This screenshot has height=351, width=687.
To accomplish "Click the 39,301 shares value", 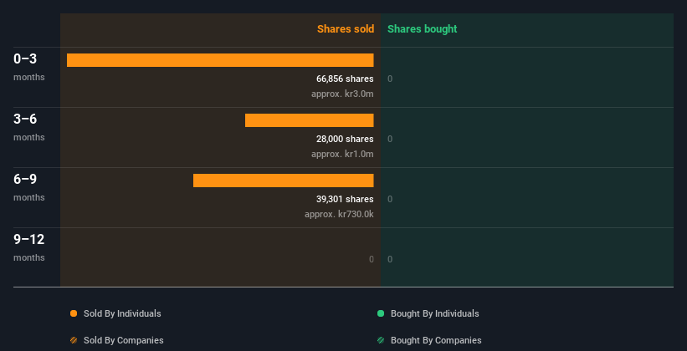I will click(x=345, y=199).
